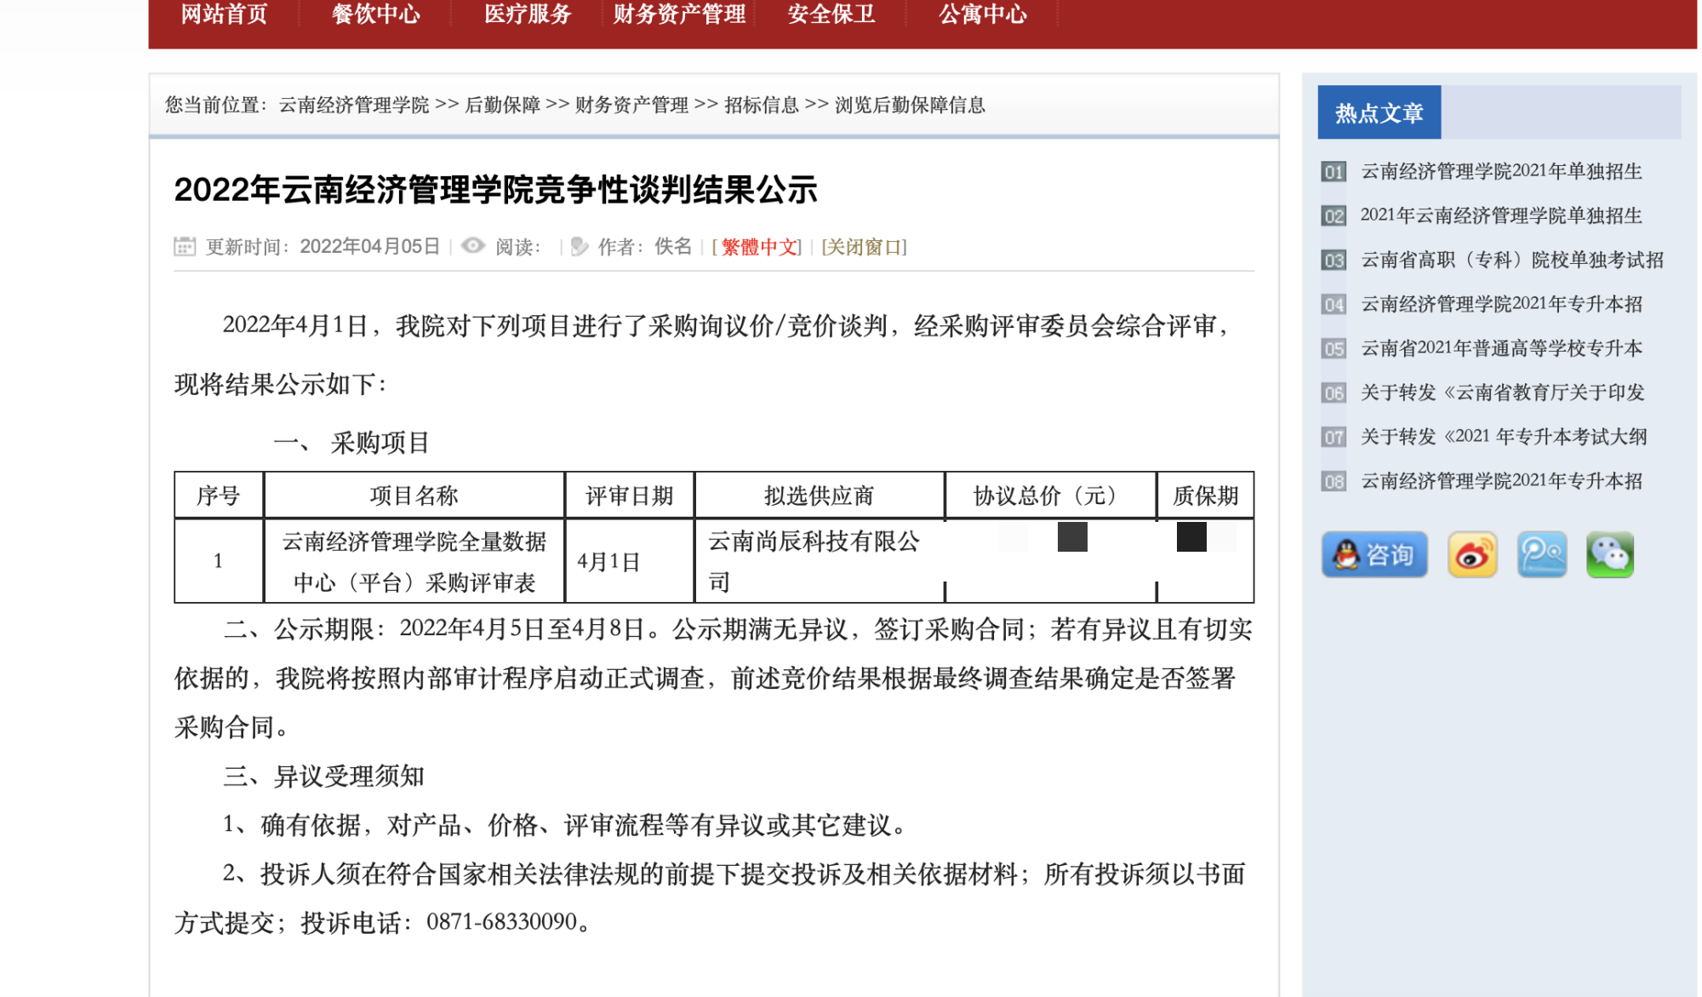The image size is (1702, 997).
Task: Open the Sina Weibo share icon
Action: [x=1472, y=555]
